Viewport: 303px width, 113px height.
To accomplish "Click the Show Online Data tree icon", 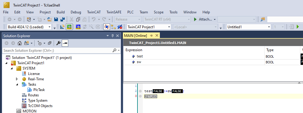I will (113, 27).
